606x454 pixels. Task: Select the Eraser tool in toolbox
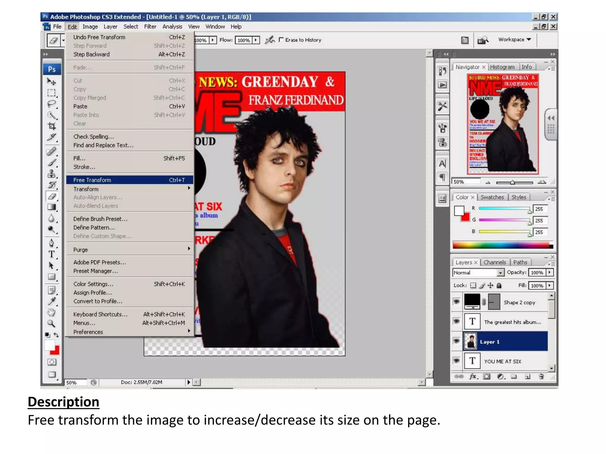tap(51, 196)
